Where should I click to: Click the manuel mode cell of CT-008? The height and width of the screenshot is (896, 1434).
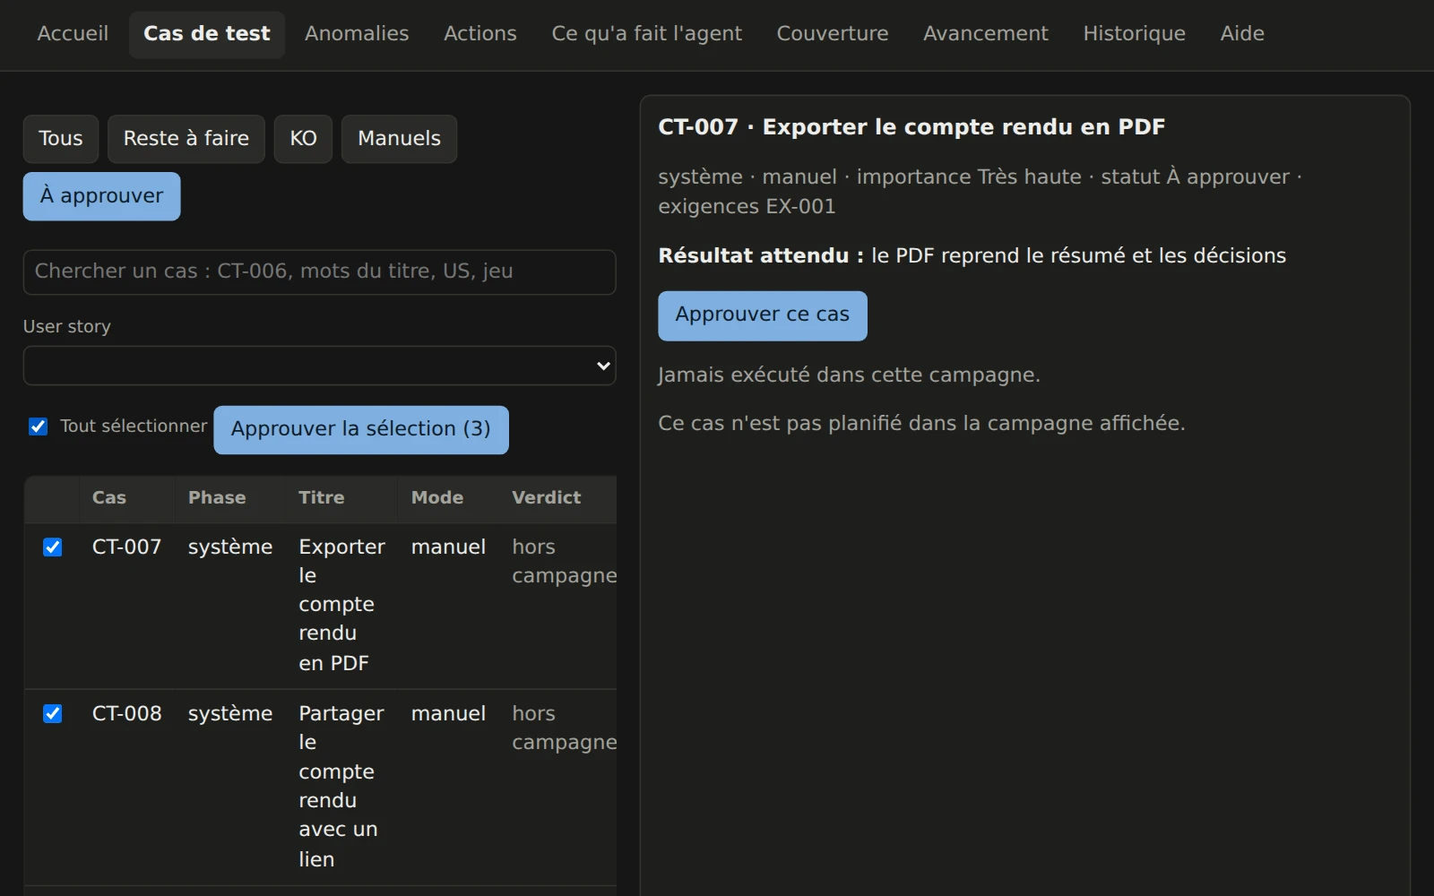[x=448, y=714]
